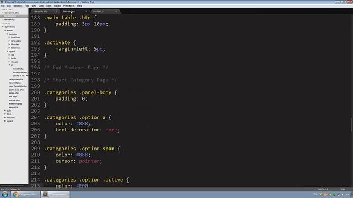The width and height of the screenshot is (353, 198).
Task: Open index.php in the sidebar
Action: tap(14, 93)
